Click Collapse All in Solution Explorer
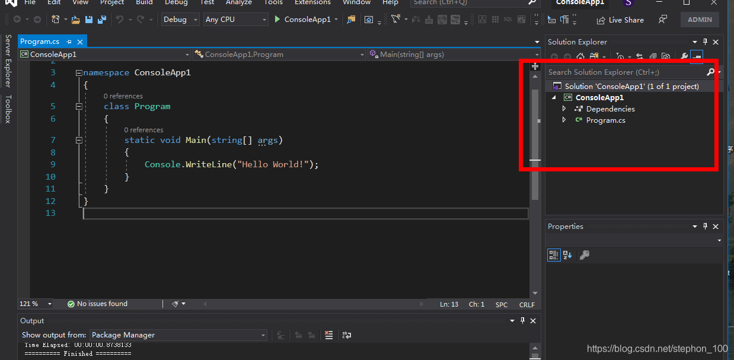 [653, 56]
